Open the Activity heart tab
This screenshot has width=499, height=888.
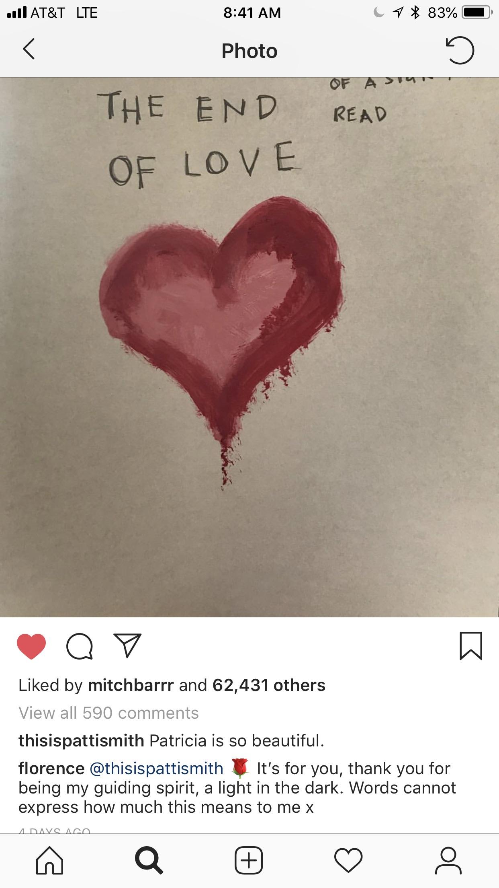click(348, 861)
